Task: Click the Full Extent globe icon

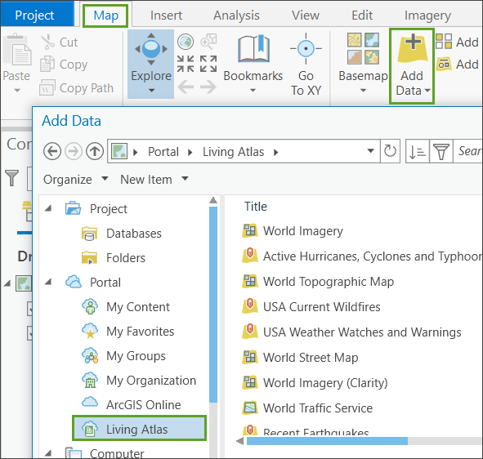Action: tap(186, 42)
